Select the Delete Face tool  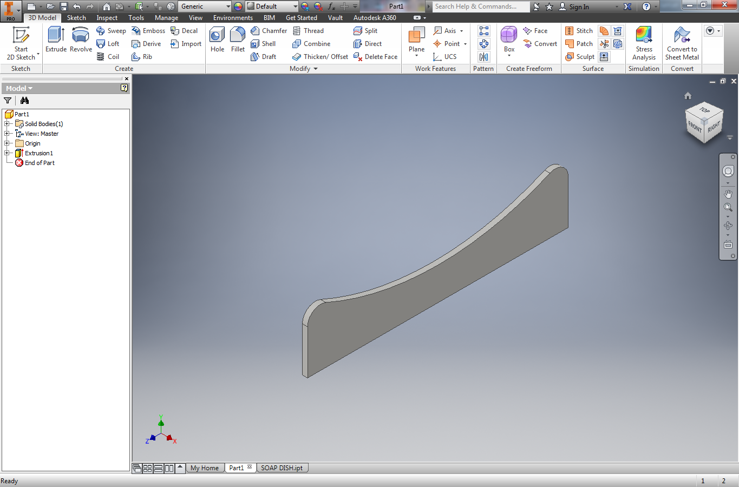coord(375,57)
